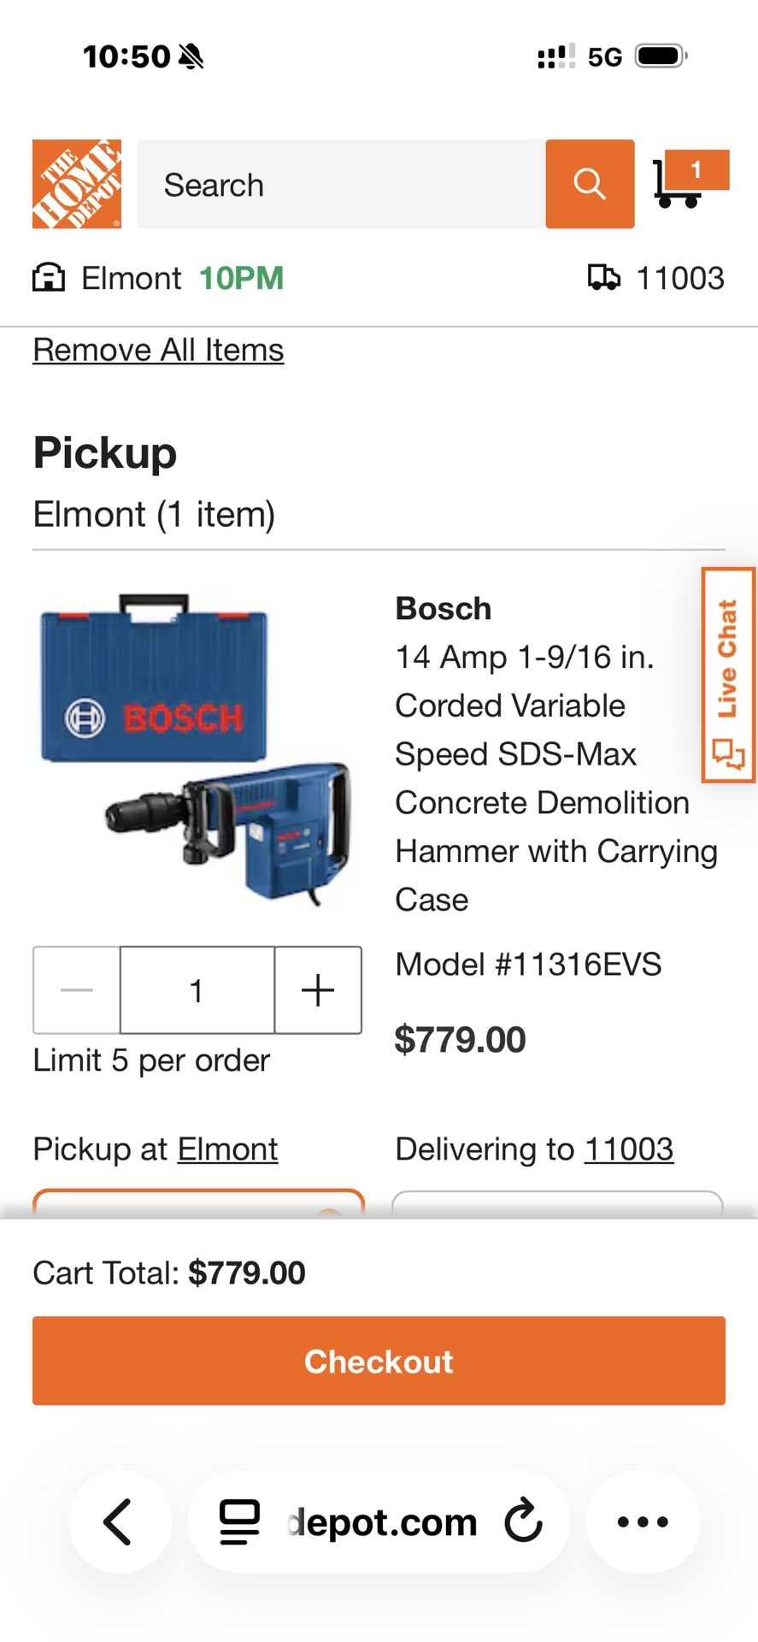The height and width of the screenshot is (1642, 758).
Task: Decrease quantity with the minus button
Action: (x=77, y=989)
